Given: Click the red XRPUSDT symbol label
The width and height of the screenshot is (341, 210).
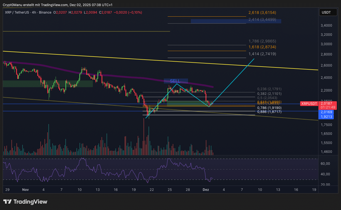Looking at the screenshot, I should [x=309, y=103].
